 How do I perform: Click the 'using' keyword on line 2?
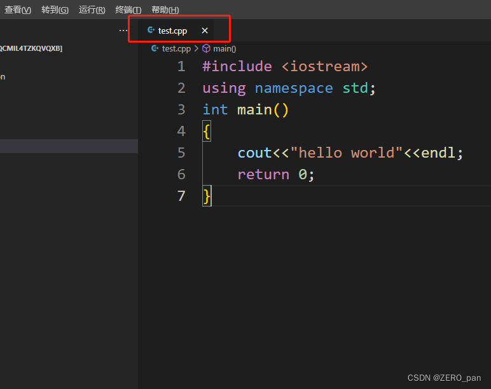(x=224, y=88)
